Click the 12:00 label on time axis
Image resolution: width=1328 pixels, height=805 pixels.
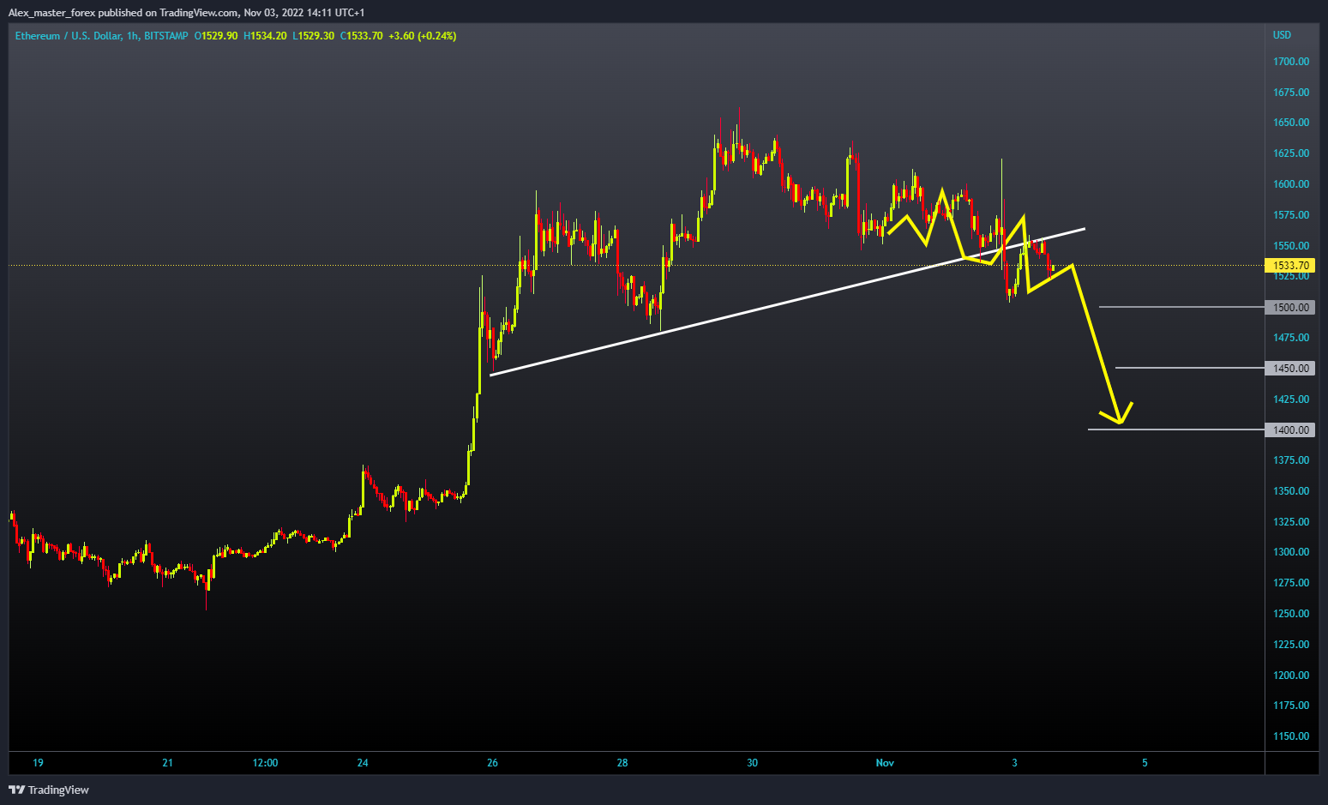tap(266, 763)
